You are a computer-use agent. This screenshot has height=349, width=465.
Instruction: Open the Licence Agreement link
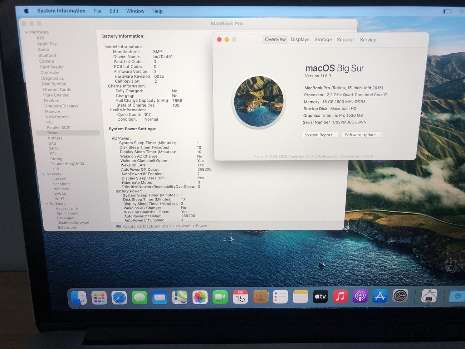[357, 156]
